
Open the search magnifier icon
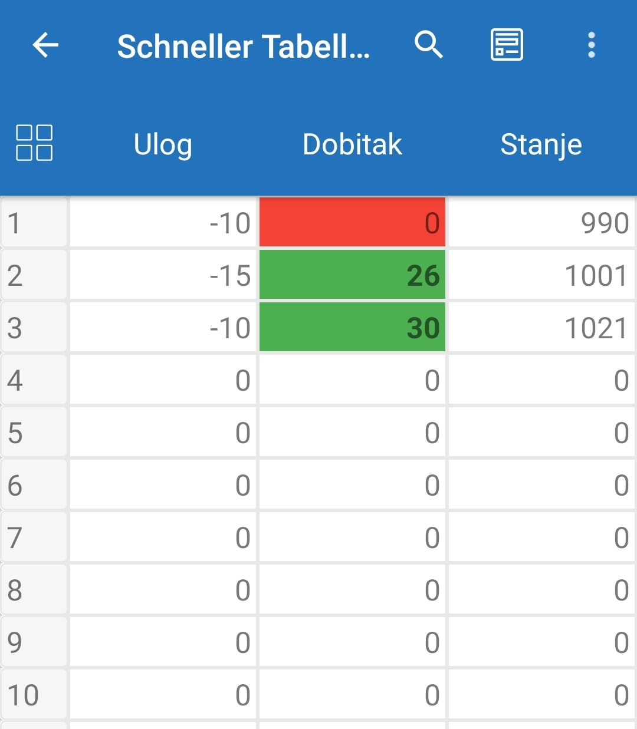(x=429, y=45)
